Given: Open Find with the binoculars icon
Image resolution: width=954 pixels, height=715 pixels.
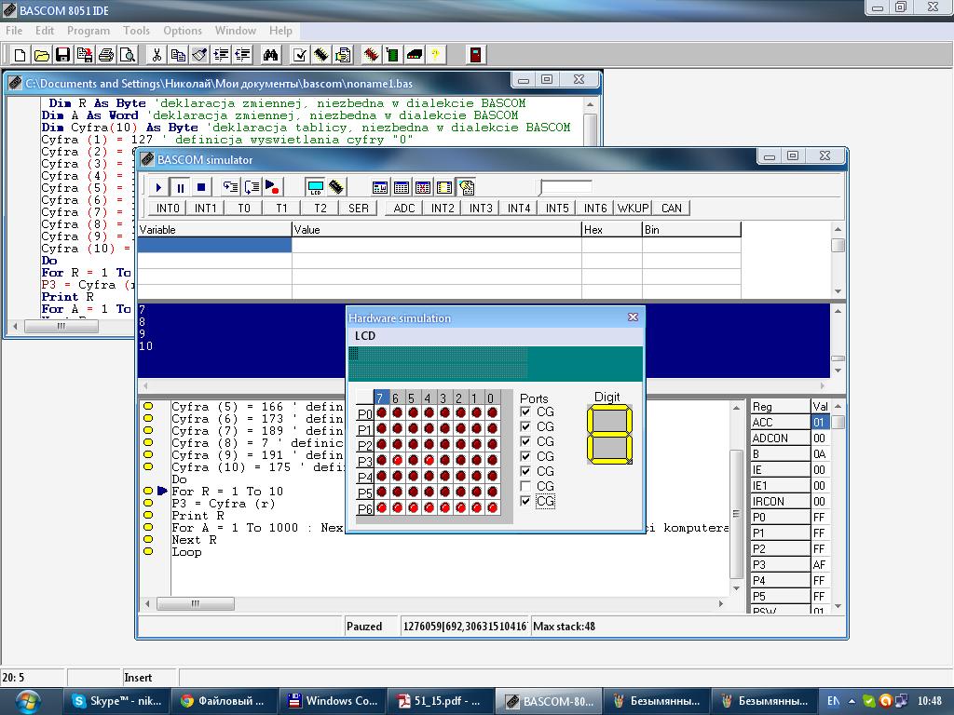Looking at the screenshot, I should (271, 55).
